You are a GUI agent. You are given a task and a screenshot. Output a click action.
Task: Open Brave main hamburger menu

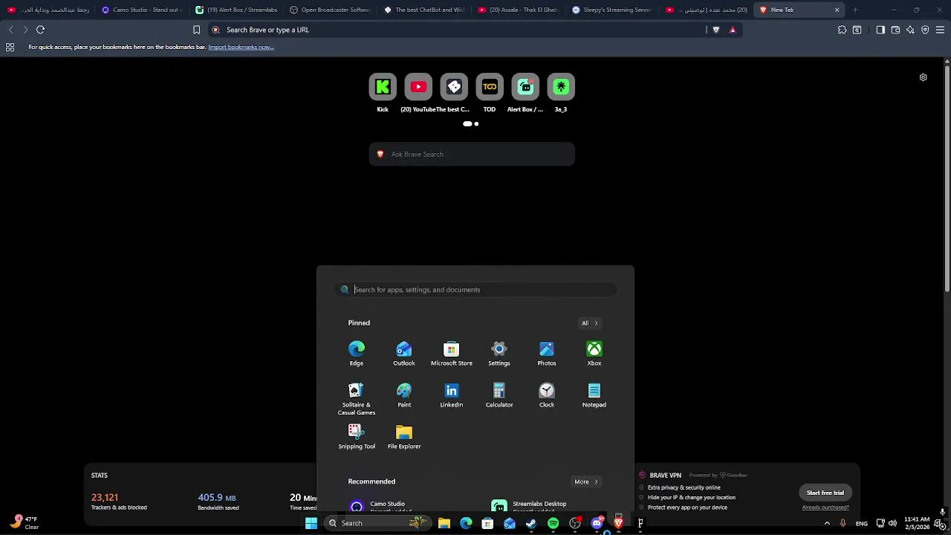coord(941,30)
